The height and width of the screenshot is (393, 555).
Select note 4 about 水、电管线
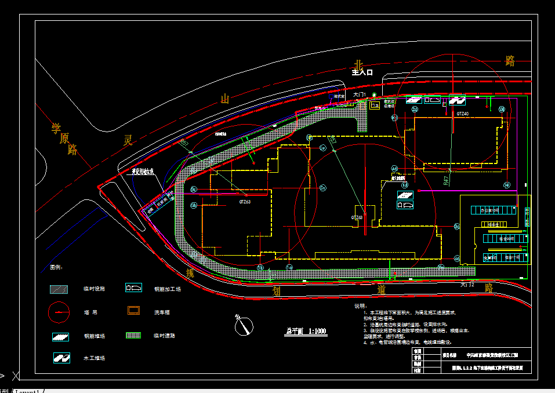coord(407,342)
